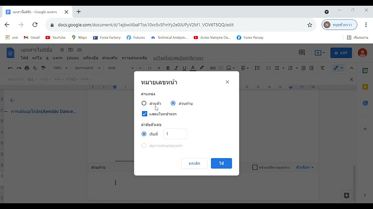Collapse the menus with the up chevron
Viewport: 373px width, 209px height.
click(x=351, y=68)
